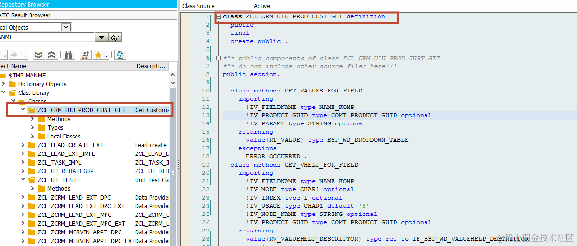Open the ATC Result Browser tab
The width and height of the screenshot is (577, 246).
tap(88, 15)
